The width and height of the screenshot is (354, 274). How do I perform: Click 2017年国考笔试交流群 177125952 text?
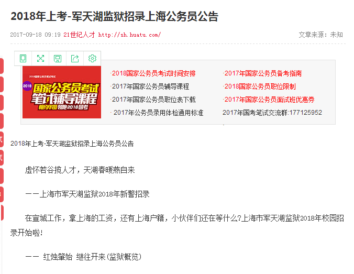[x=272, y=113]
